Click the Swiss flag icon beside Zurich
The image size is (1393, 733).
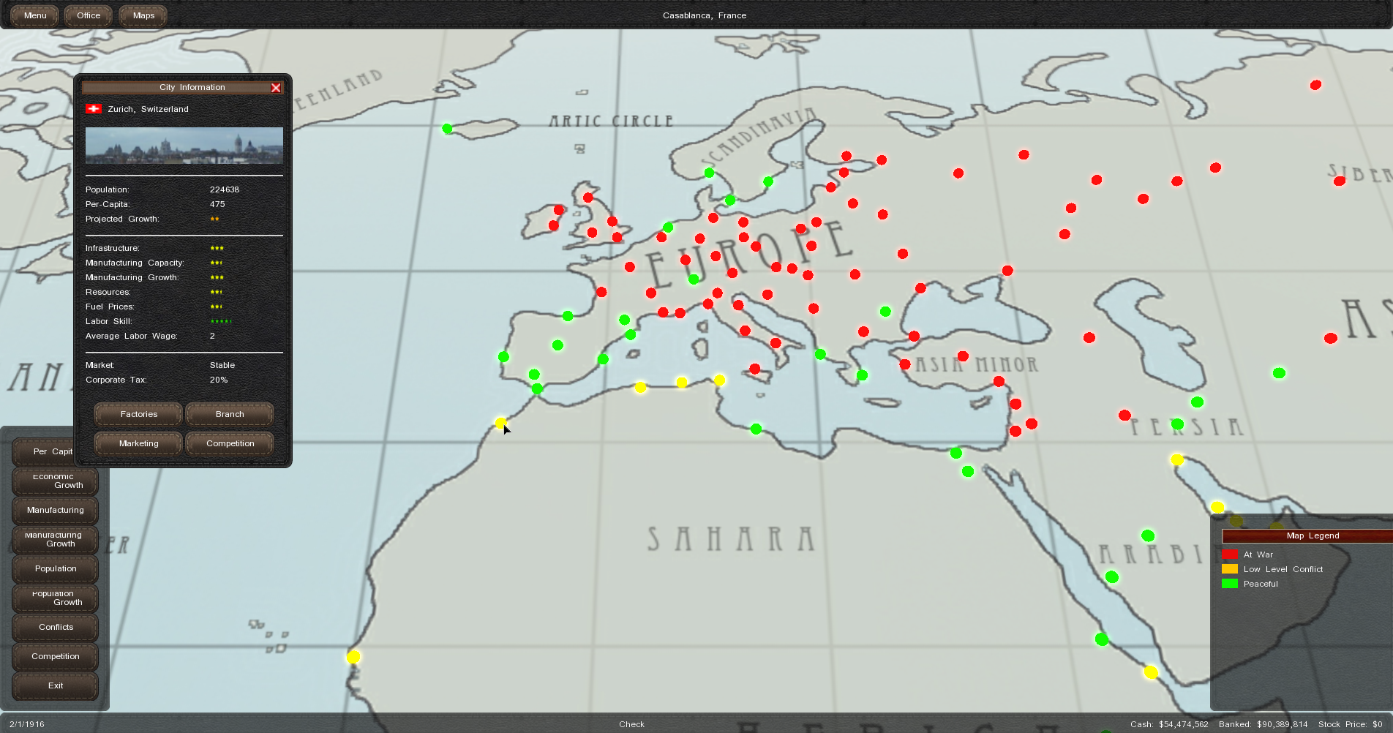coord(94,109)
